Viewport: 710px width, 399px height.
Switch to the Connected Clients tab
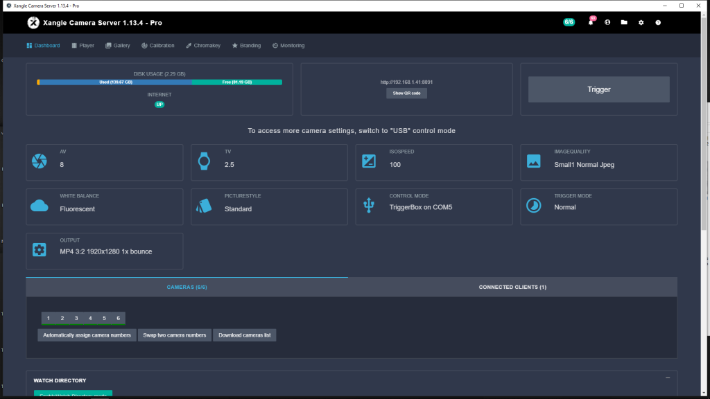point(512,286)
